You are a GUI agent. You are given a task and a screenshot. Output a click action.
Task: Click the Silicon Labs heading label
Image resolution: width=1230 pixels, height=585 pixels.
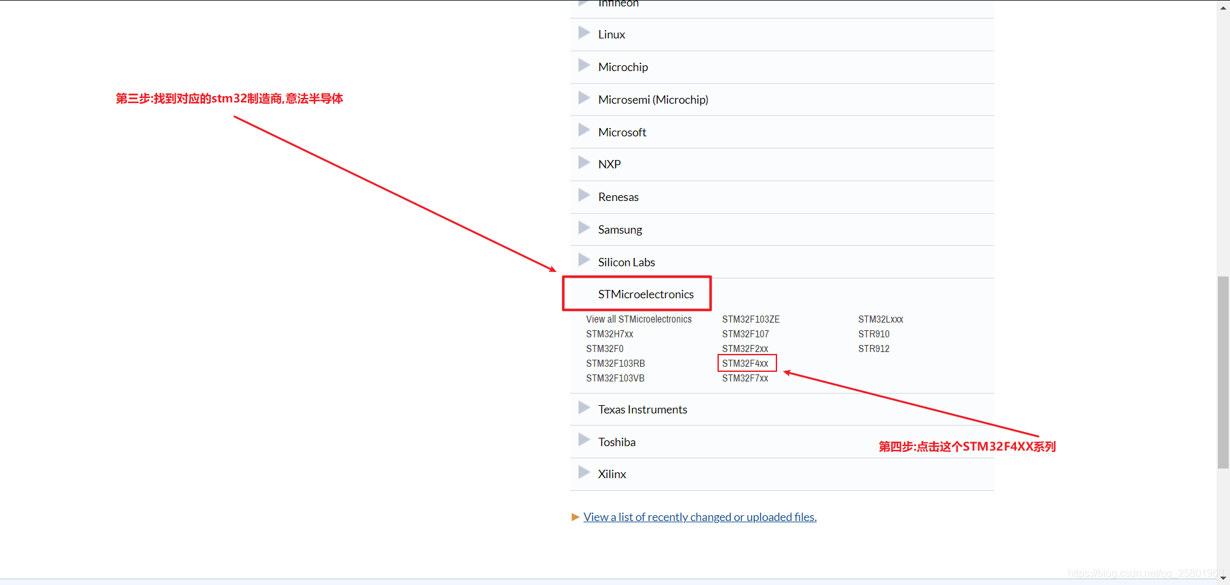(x=626, y=262)
